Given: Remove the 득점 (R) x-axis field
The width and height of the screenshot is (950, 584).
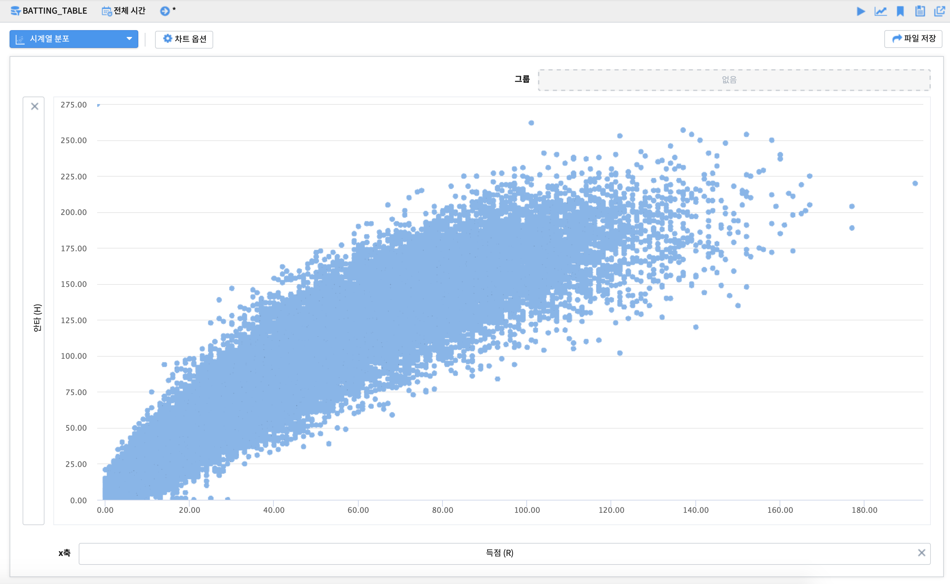Looking at the screenshot, I should (922, 553).
